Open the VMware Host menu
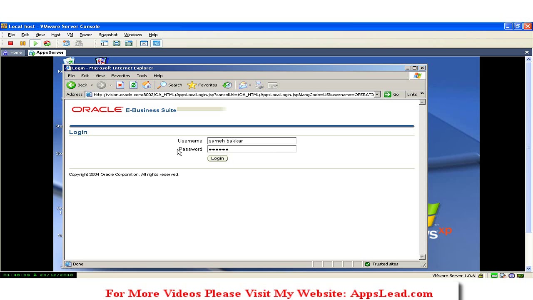 [56, 35]
